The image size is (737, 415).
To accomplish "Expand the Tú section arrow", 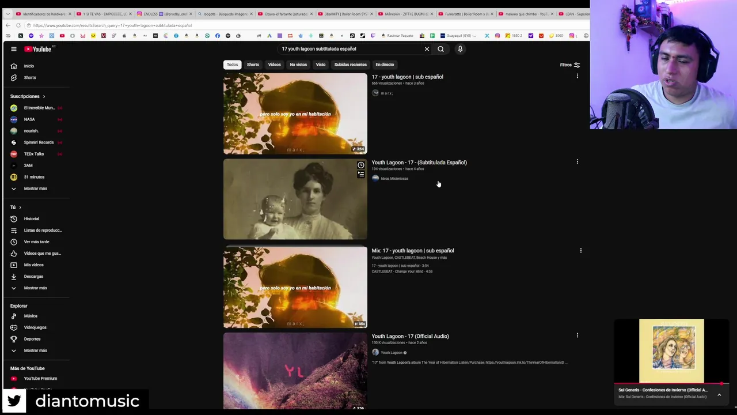I will [20, 207].
